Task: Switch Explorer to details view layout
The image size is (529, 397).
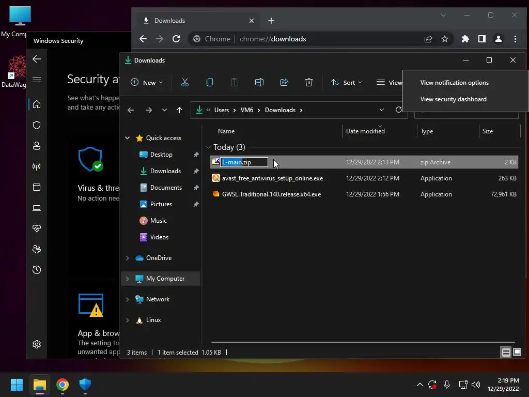Action: pyautogui.click(x=506, y=353)
